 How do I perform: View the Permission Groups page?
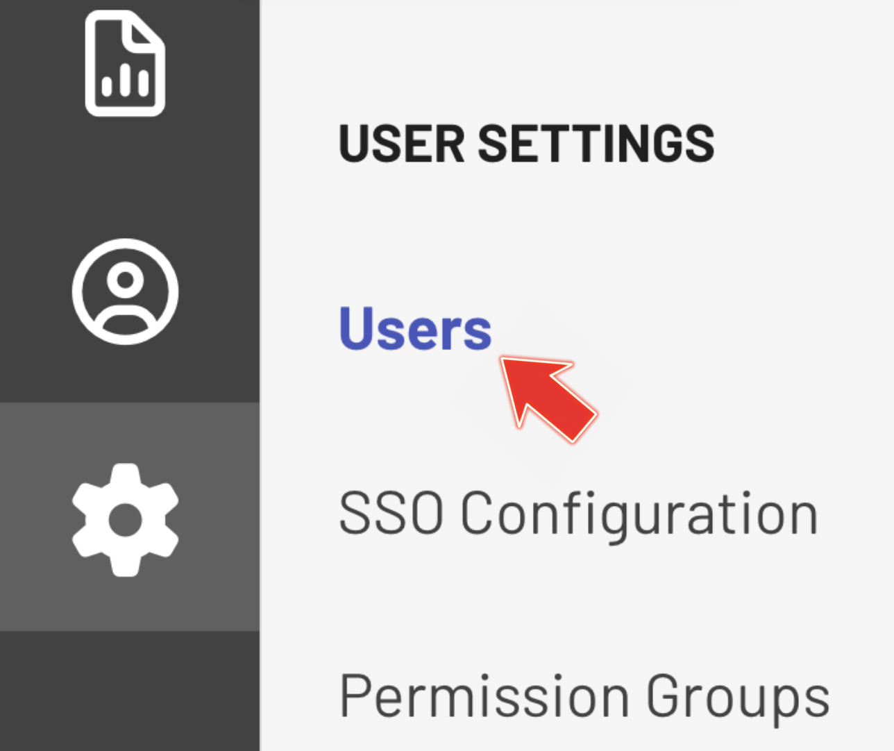coord(584,696)
